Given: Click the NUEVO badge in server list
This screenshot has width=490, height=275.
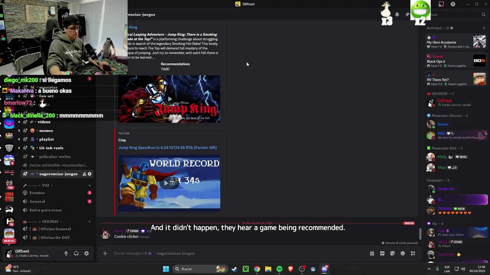Looking at the screenshot, I should coord(9,241).
